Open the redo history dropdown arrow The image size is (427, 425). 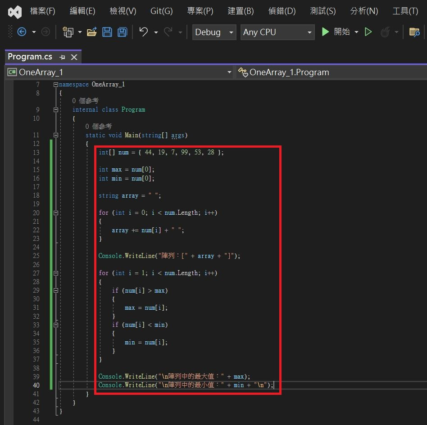180,32
